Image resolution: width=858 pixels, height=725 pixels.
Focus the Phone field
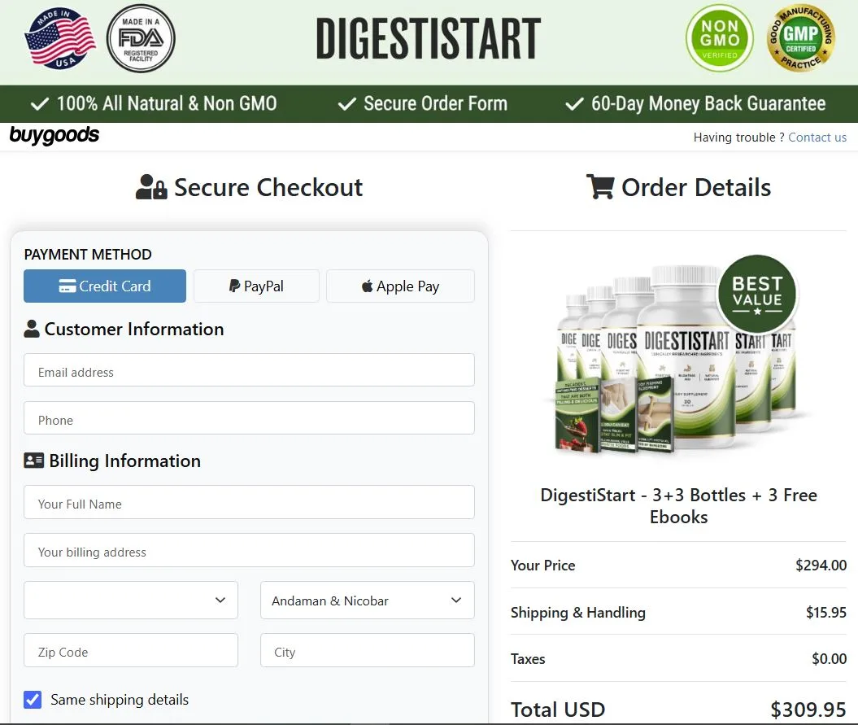tap(249, 417)
